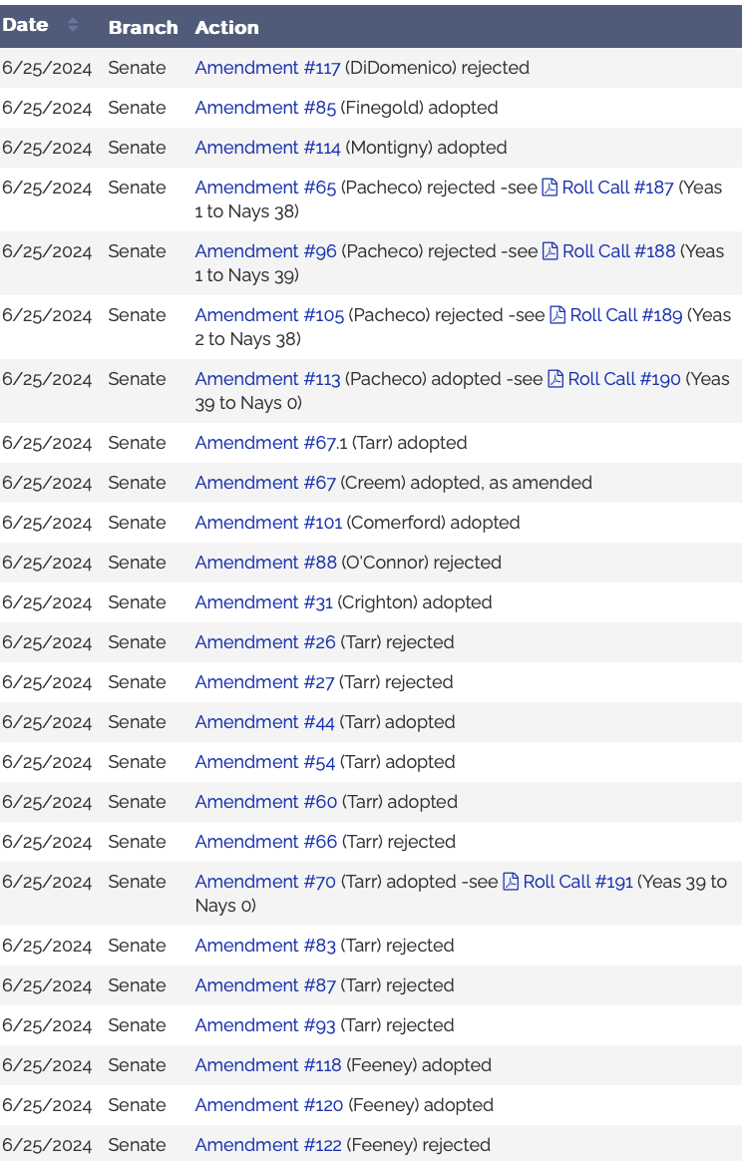Open Amendment #88 by O'Connor
Viewport: 744px width, 1161px height.
tap(265, 563)
